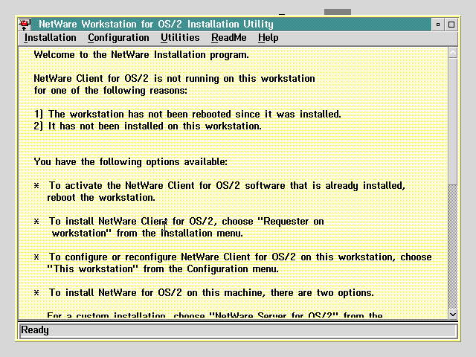
Task: Click the 'NetWare Client for OS/2 is not running' line
Action: tap(174, 79)
